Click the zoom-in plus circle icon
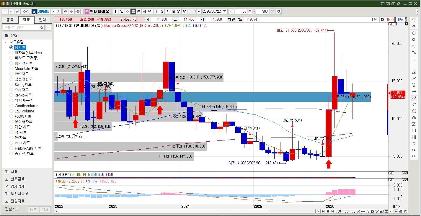The width and height of the screenshot is (421, 216). (x=363, y=211)
